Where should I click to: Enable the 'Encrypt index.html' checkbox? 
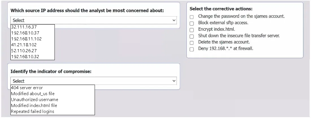click(192, 30)
